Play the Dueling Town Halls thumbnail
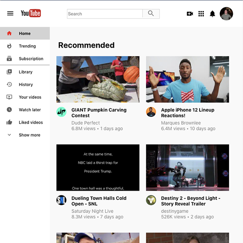Screen dimensions: 243x243 click(x=98, y=167)
